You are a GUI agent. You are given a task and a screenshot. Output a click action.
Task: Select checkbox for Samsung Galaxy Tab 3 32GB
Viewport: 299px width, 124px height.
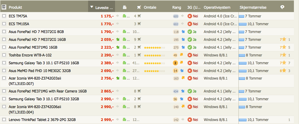tap(4, 99)
